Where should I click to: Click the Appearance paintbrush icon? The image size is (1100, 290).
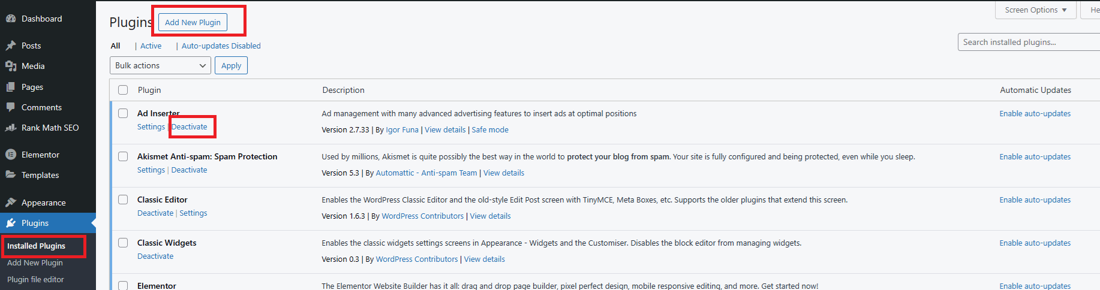11,203
